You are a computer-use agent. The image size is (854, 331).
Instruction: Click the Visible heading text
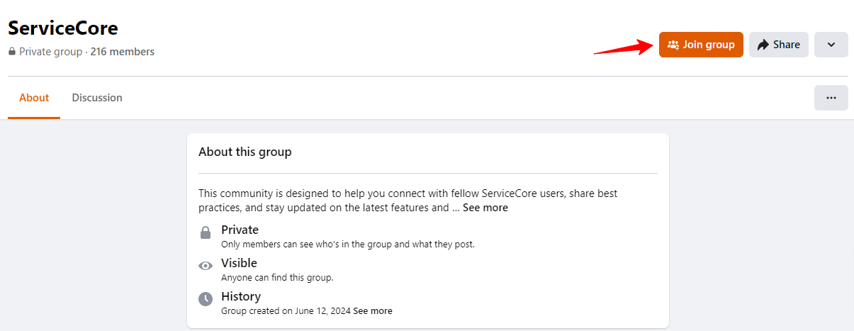click(239, 263)
